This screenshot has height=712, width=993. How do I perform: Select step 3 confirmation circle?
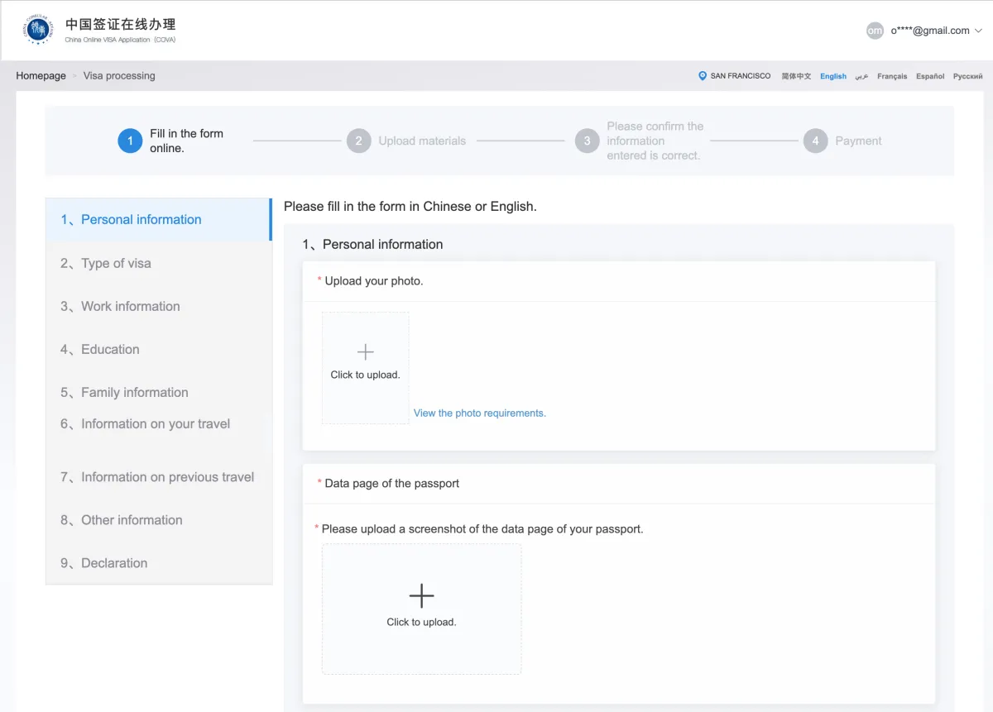point(587,141)
